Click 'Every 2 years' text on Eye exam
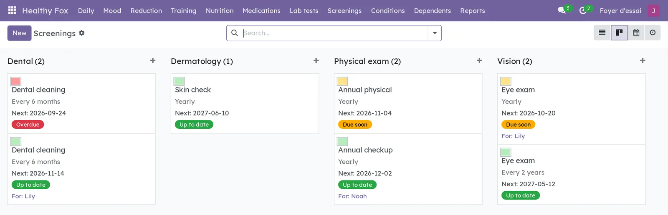 pyautogui.click(x=523, y=172)
